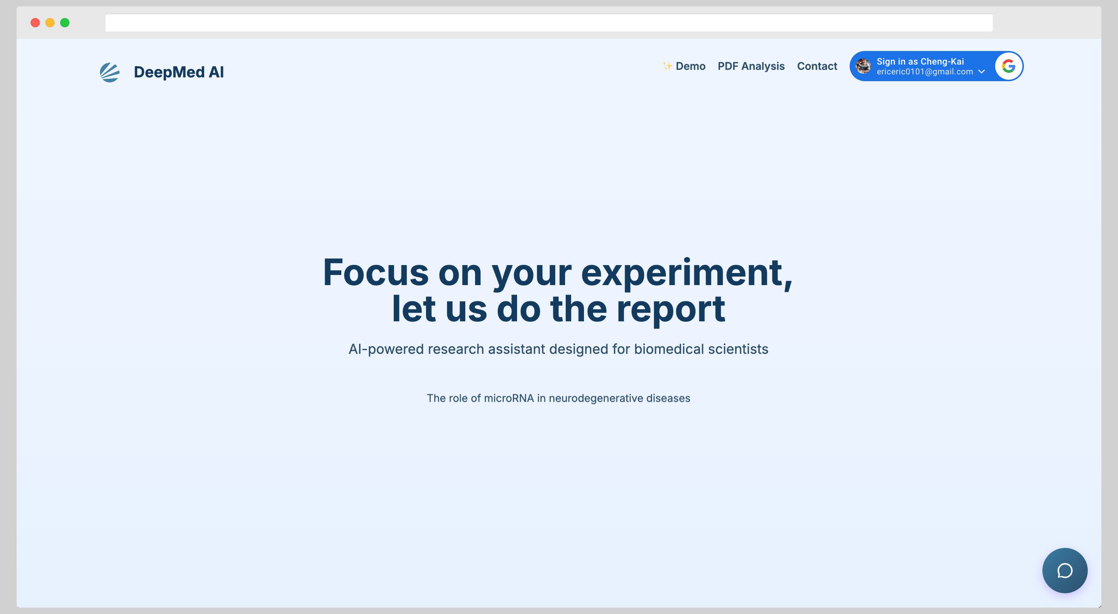Click the sparkle icon beside Demo
Viewport: 1118px width, 614px height.
pyautogui.click(x=667, y=66)
